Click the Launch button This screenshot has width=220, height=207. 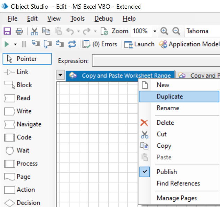click(140, 44)
